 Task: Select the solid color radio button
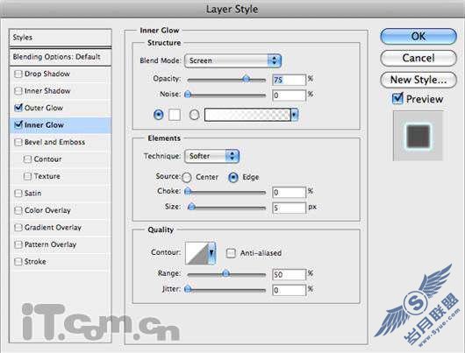coord(158,115)
